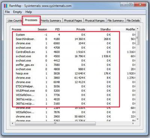Click the 50 660 K private value
Screen dimensions: 150x138
coord(80,117)
